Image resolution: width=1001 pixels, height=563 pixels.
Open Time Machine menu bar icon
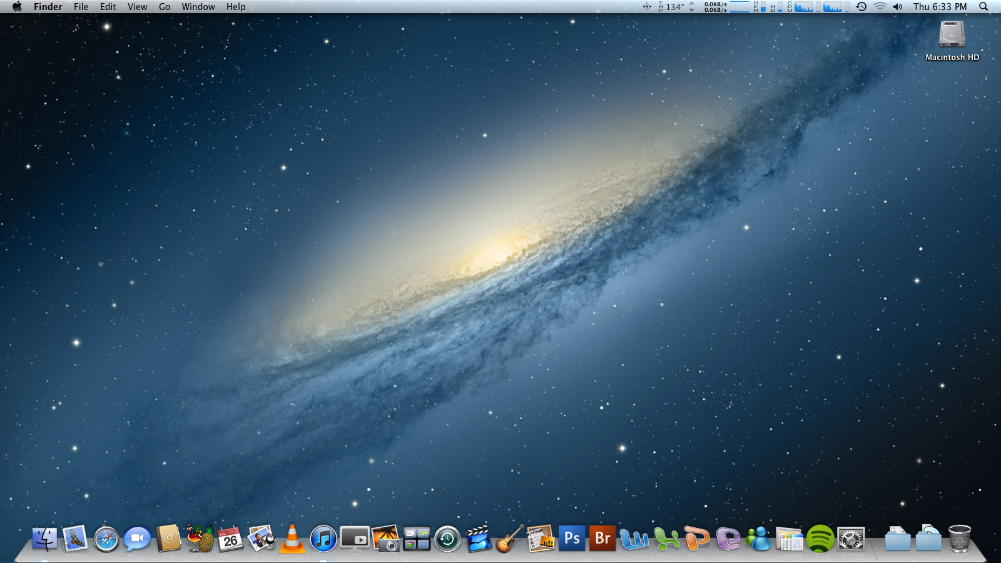[x=861, y=7]
